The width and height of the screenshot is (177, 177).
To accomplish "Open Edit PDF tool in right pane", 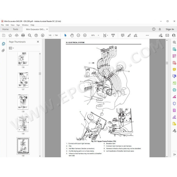I will pos(174,56).
